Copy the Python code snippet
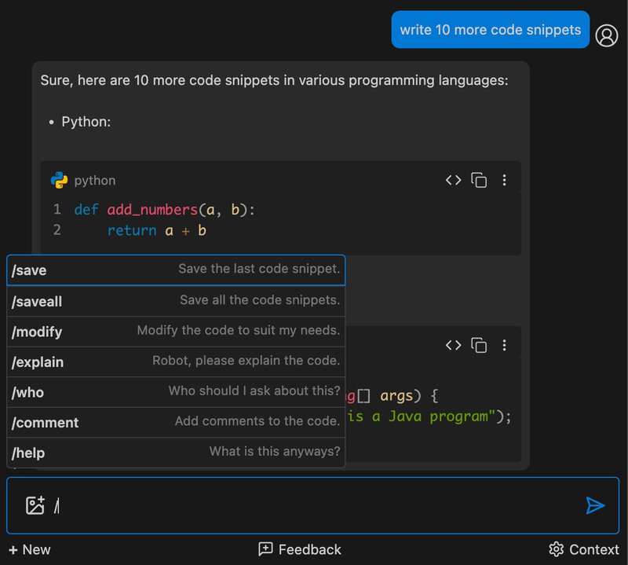The width and height of the screenshot is (628, 565). 479,180
